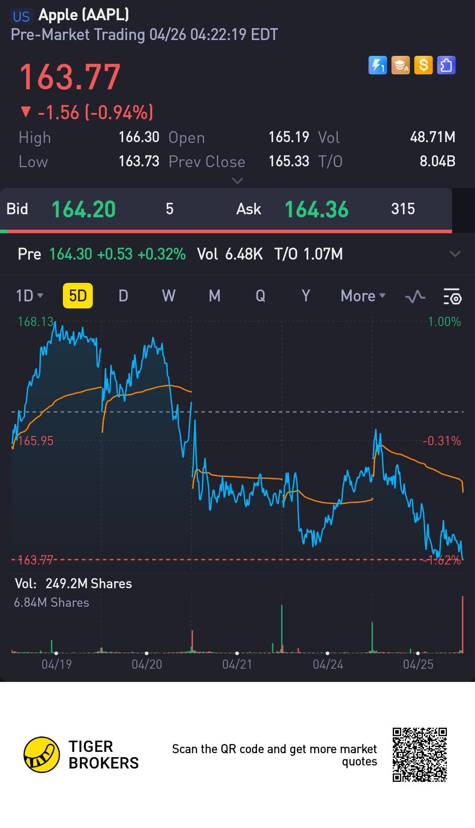Switch to the W weekly chart tab
The height and width of the screenshot is (828, 475).
(168, 296)
